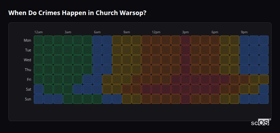Click the '12am' hour label
Image resolution: width=280 pixels, height=133 pixels.
tap(38, 32)
